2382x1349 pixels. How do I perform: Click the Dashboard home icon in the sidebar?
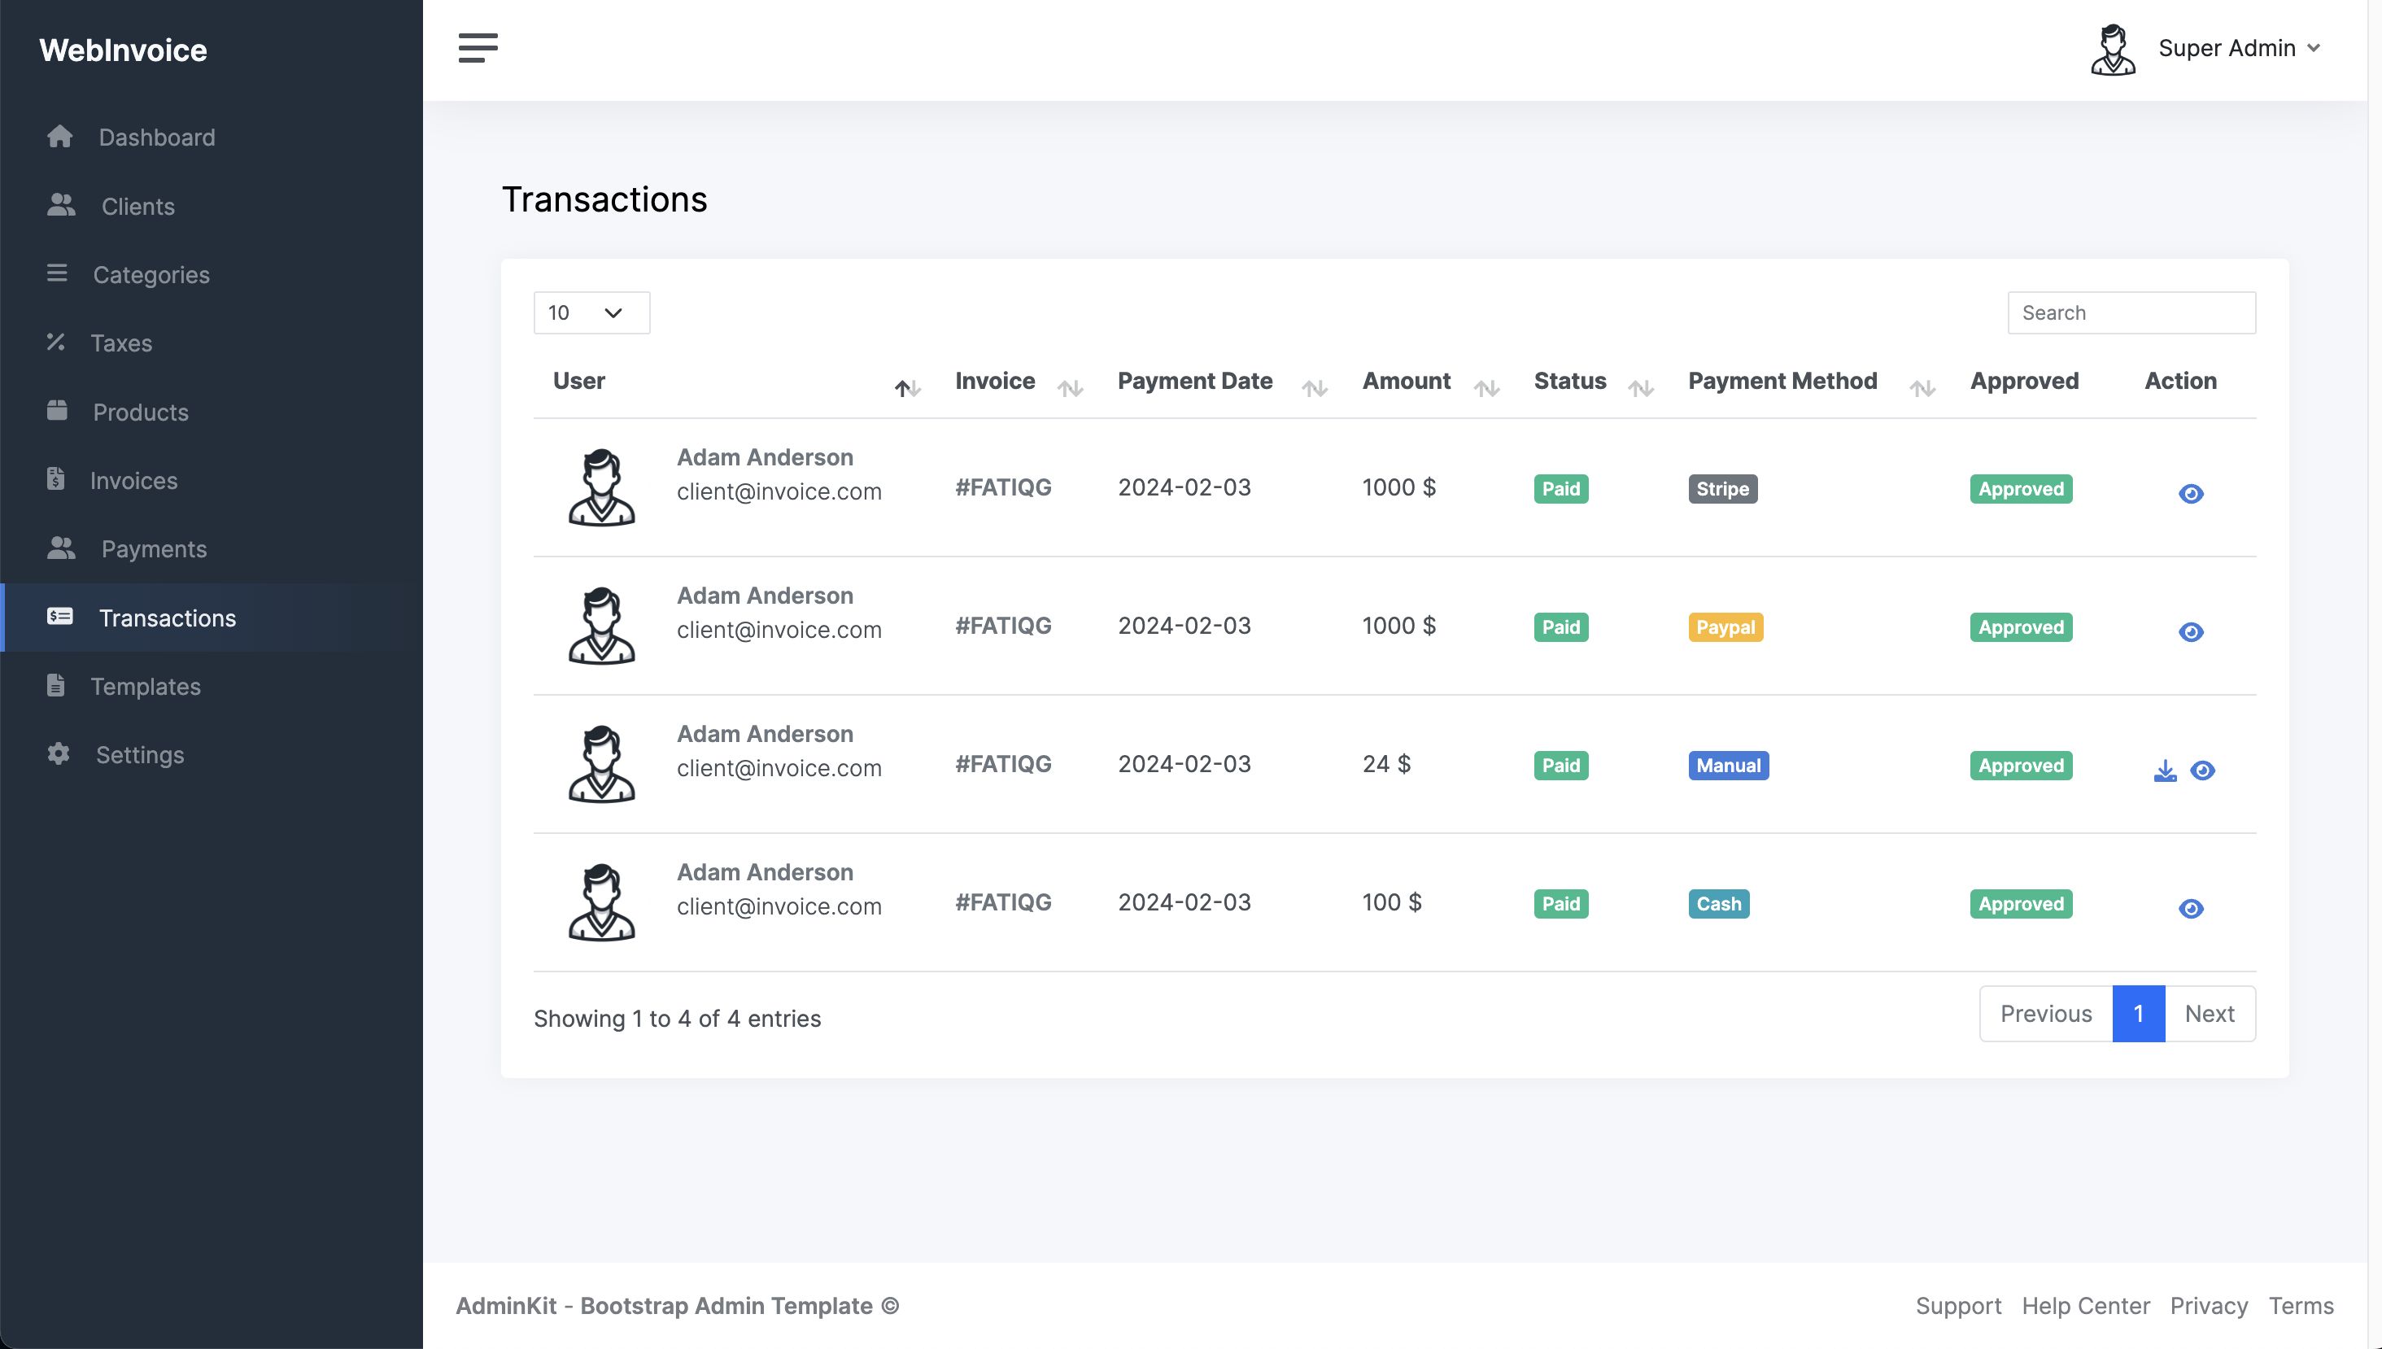[x=60, y=136]
